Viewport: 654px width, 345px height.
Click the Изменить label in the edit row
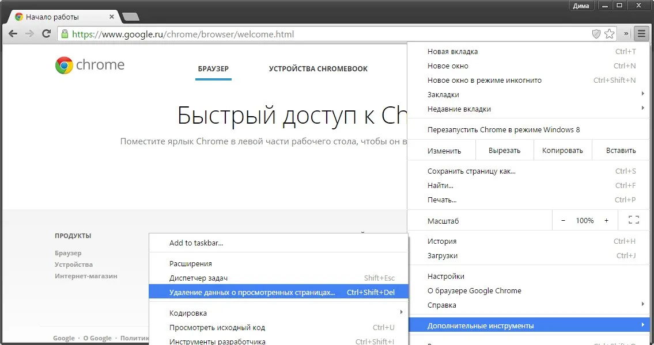click(444, 151)
